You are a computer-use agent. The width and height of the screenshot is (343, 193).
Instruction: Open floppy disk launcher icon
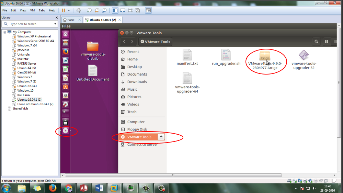(65, 122)
